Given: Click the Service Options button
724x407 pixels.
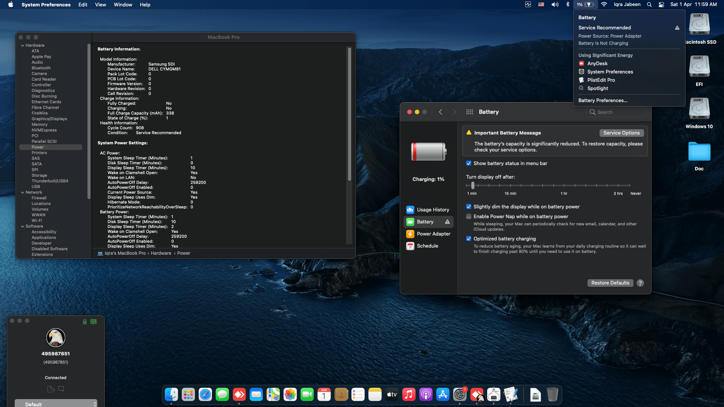Looking at the screenshot, I should pyautogui.click(x=621, y=133).
